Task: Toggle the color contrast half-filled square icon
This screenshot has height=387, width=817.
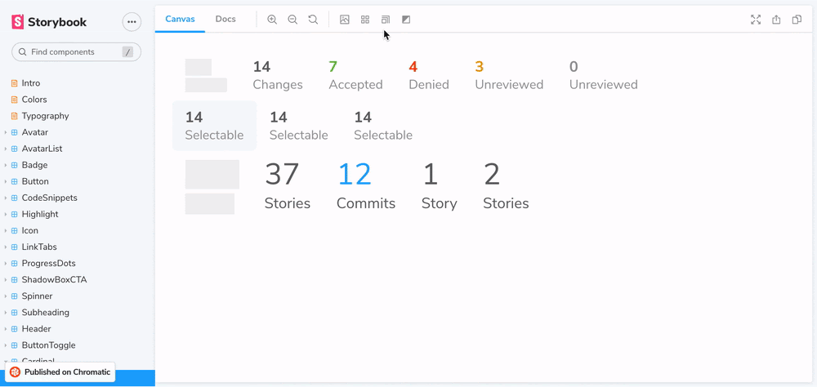Action: point(406,20)
